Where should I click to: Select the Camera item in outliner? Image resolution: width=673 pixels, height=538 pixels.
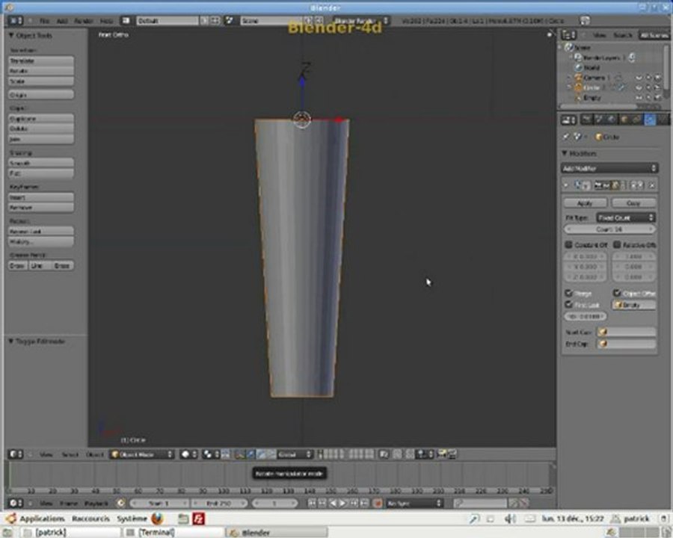point(594,78)
